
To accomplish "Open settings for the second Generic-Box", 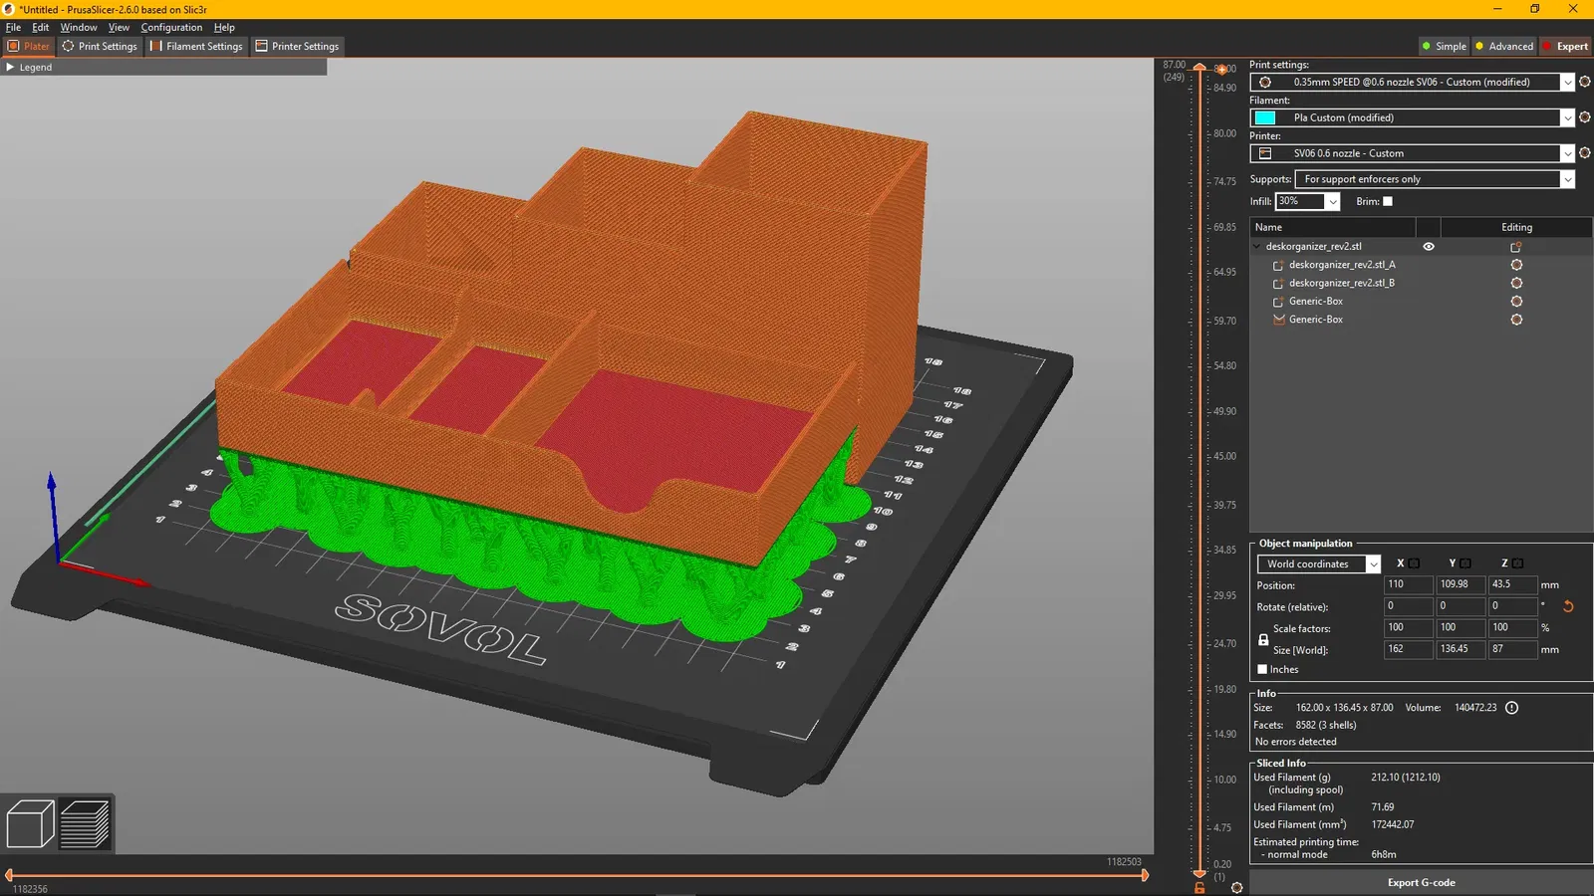I will point(1516,320).
